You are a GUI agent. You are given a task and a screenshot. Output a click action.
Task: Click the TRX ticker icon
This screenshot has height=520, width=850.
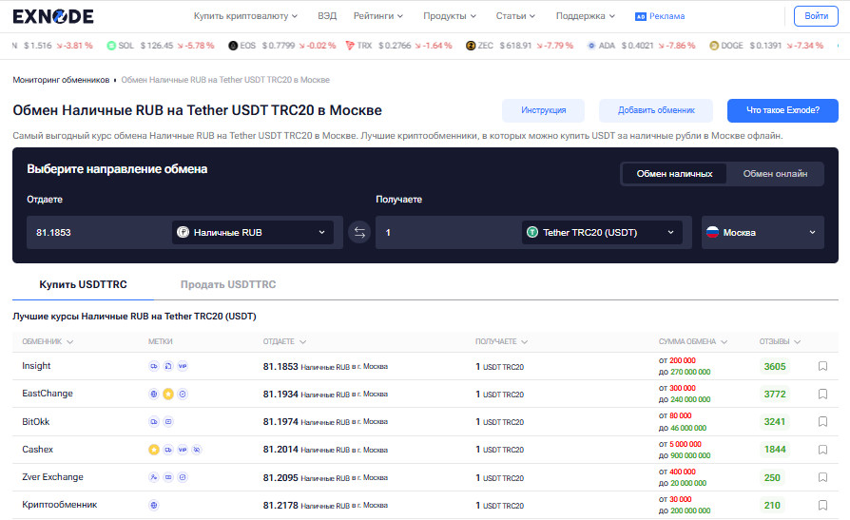coord(350,46)
